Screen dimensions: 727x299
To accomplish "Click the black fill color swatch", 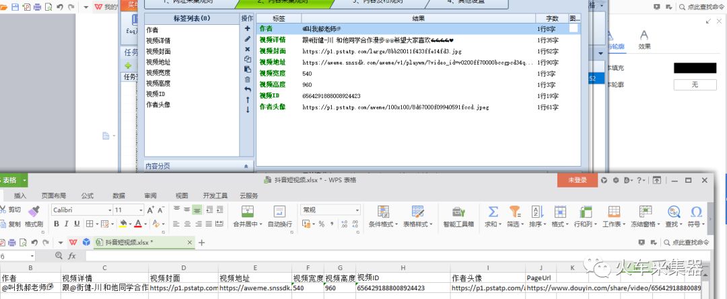I will pos(695,68).
